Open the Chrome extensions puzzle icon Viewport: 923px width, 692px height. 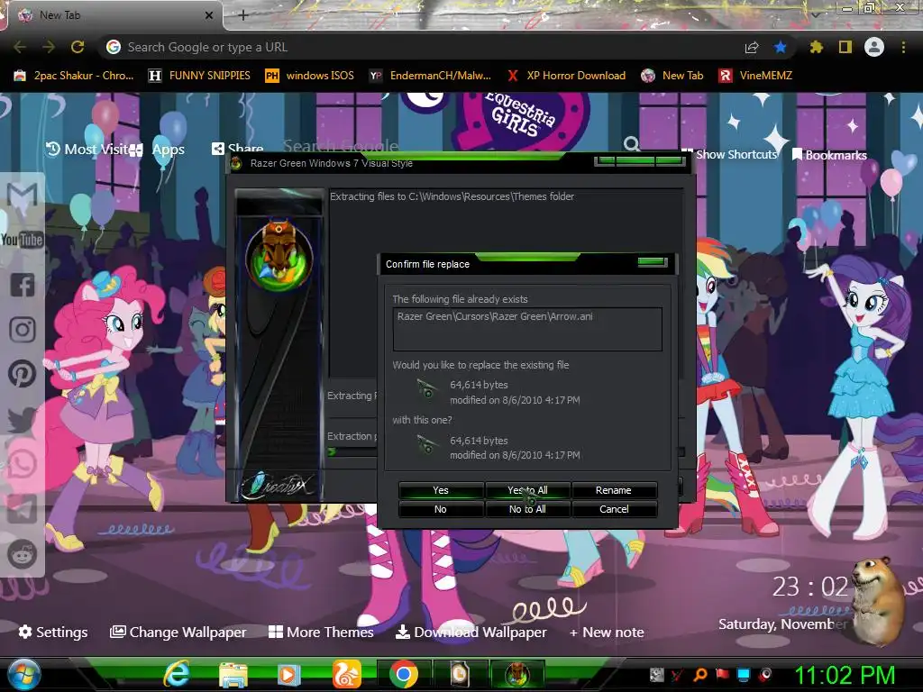(x=817, y=47)
